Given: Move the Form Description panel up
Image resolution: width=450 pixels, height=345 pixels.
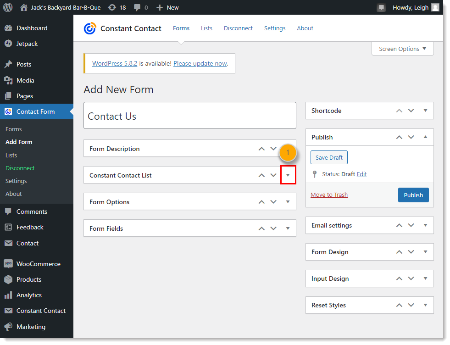Looking at the screenshot, I should [x=261, y=149].
